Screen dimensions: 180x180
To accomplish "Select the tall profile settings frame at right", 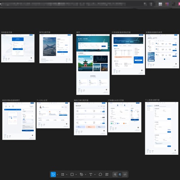I will tap(162, 128).
